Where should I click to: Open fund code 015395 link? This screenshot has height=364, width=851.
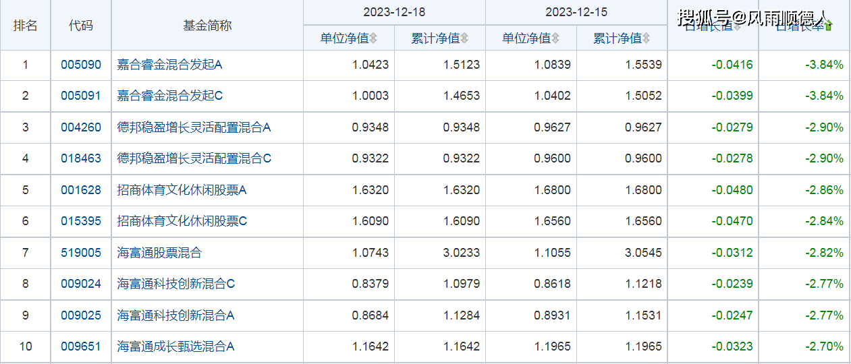tap(81, 221)
